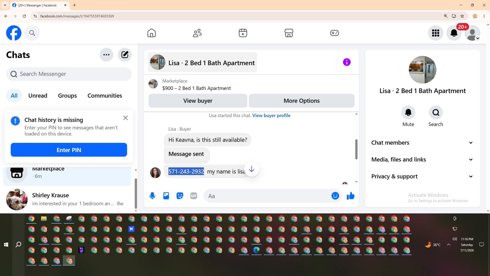Screen dimensions: 490x276
Task: Switch to the Unread tab
Action: coord(38,96)
